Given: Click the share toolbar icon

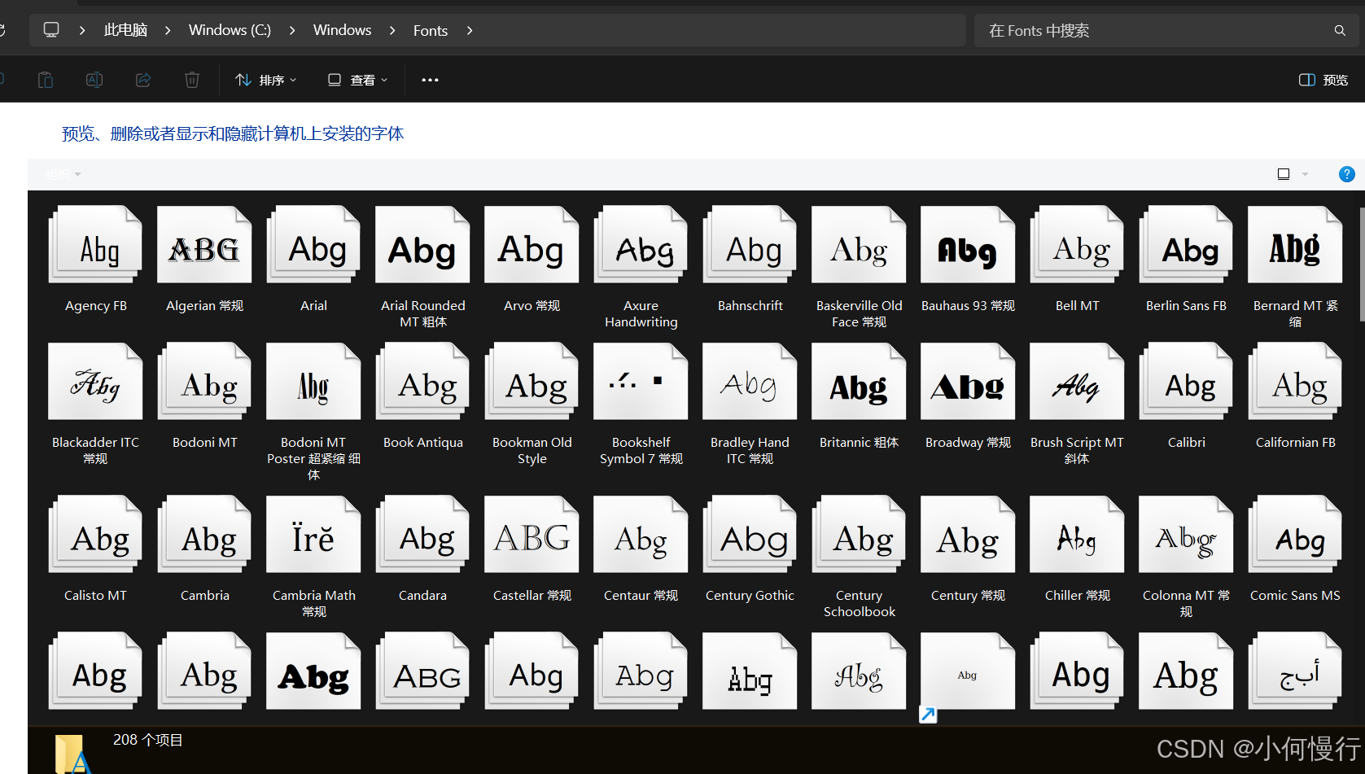Looking at the screenshot, I should click(143, 80).
